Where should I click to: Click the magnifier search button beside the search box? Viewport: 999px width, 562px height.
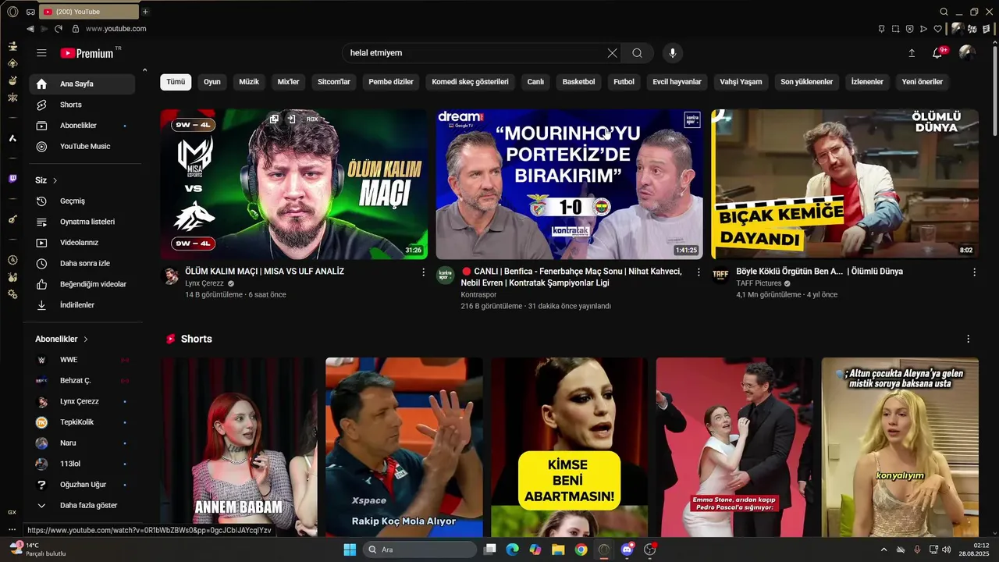638,53
